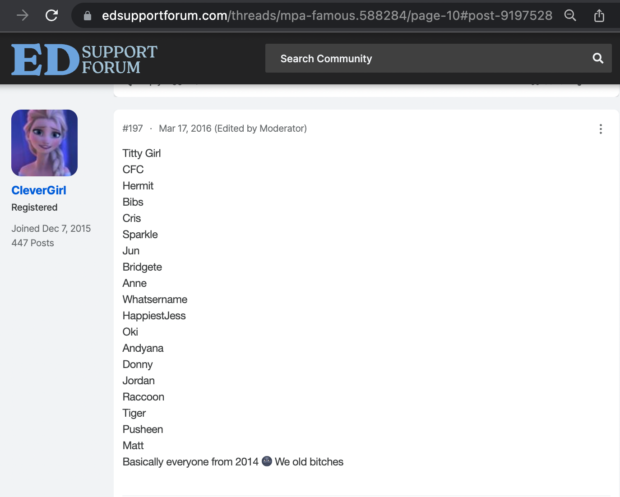Viewport: 620px width, 497px height.
Task: Click the share icon in browser toolbar
Action: 599,16
